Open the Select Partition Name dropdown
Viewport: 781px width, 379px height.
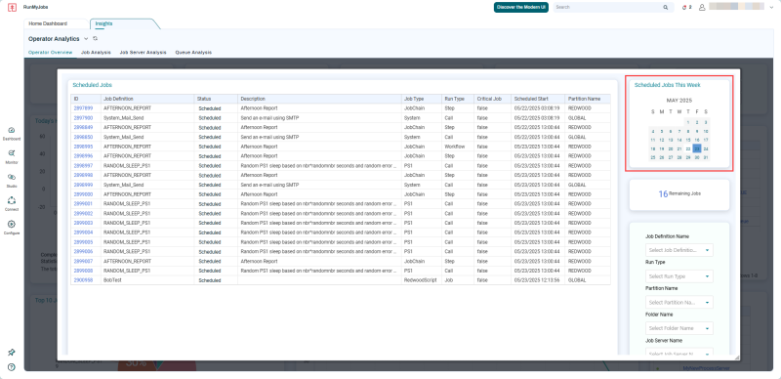[x=678, y=302]
